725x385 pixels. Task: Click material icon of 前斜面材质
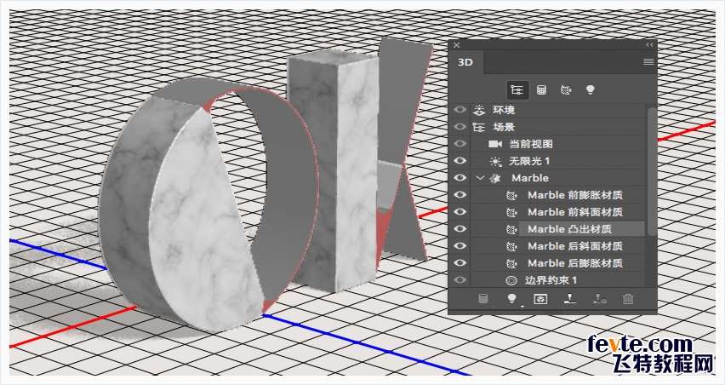click(511, 212)
